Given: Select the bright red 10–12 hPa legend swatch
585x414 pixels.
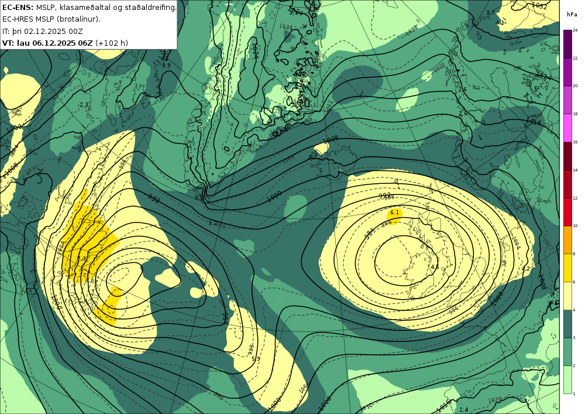Looking at the screenshot, I should coord(567,211).
